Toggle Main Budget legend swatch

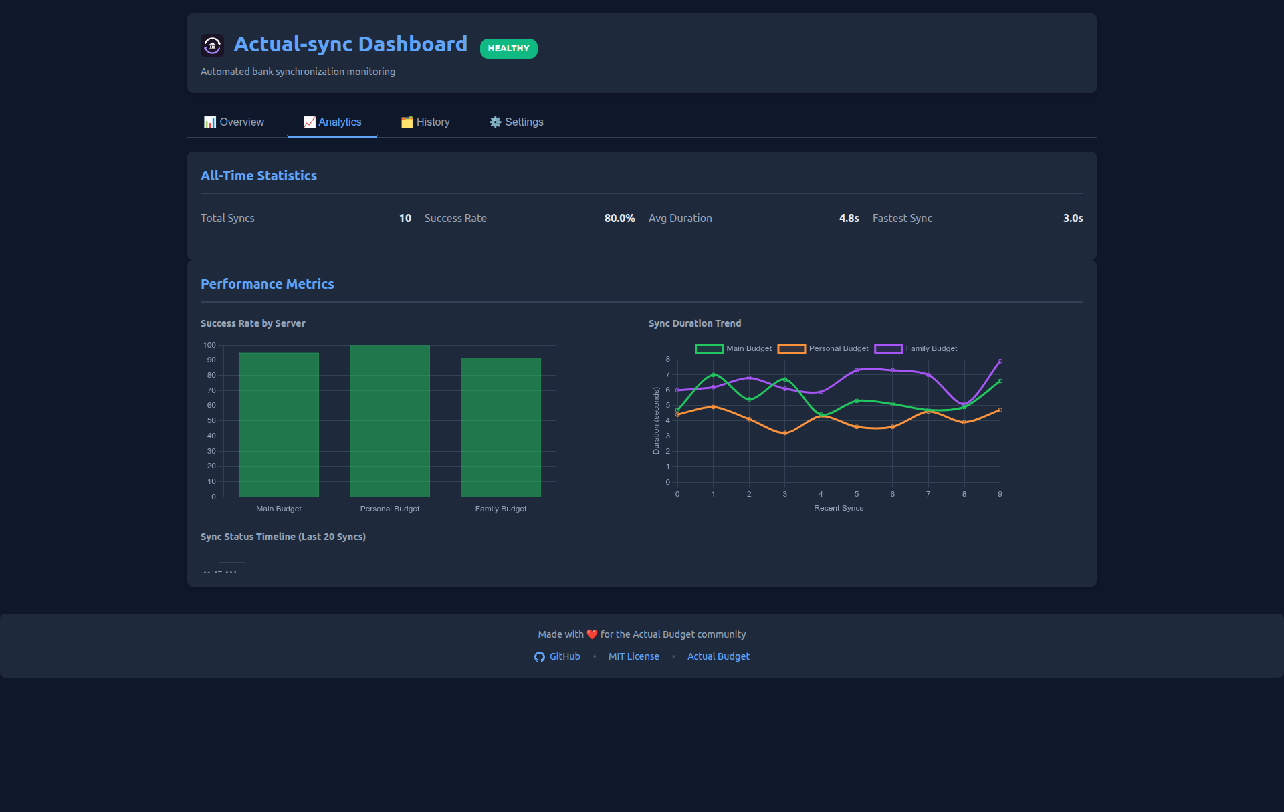point(709,348)
